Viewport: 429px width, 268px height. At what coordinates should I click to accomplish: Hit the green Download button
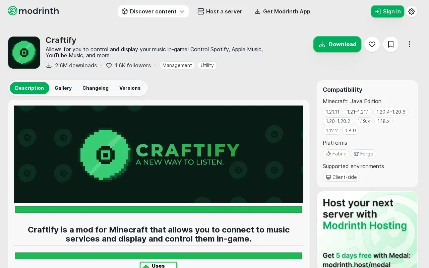click(337, 44)
